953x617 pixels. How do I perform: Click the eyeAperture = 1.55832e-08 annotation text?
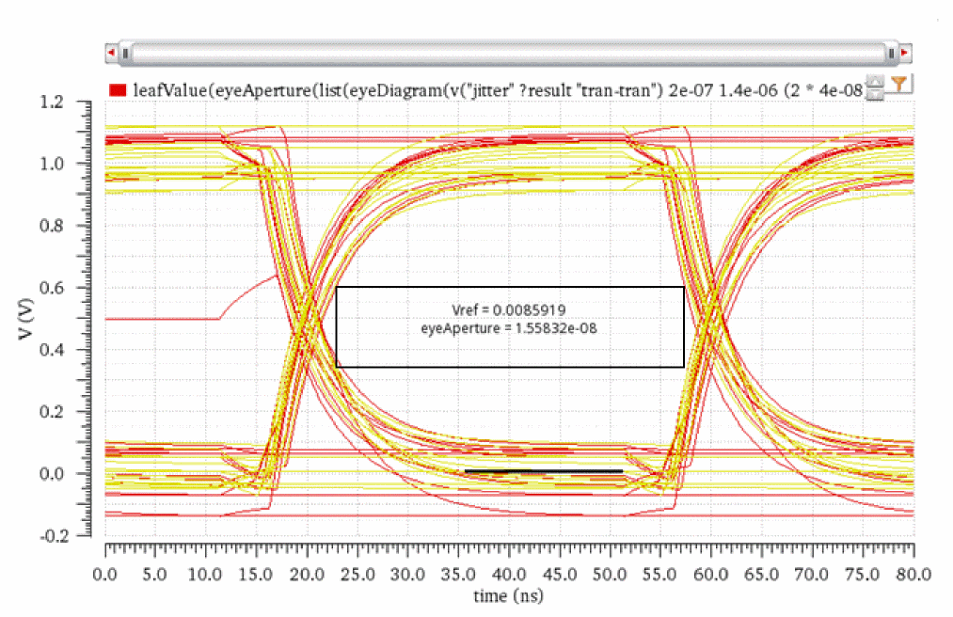pyautogui.click(x=509, y=328)
